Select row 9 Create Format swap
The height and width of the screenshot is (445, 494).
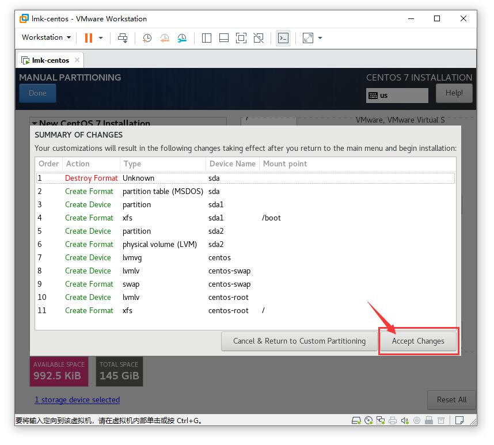tap(245, 284)
